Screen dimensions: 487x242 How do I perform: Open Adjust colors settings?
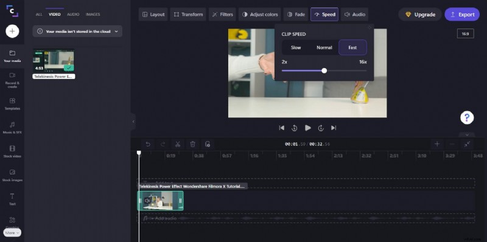(260, 14)
